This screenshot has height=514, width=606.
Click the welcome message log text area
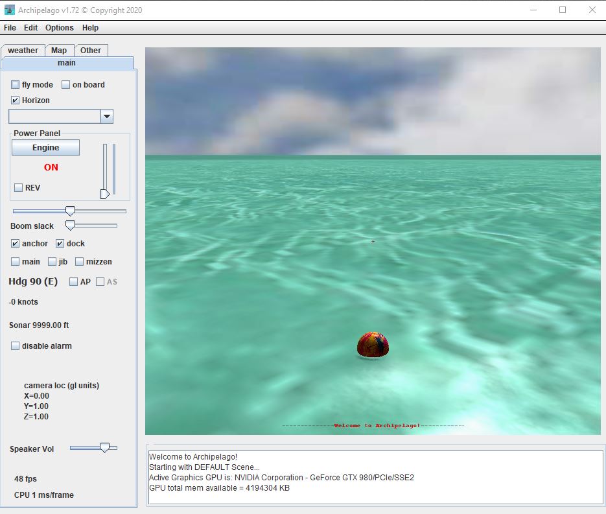coord(375,476)
